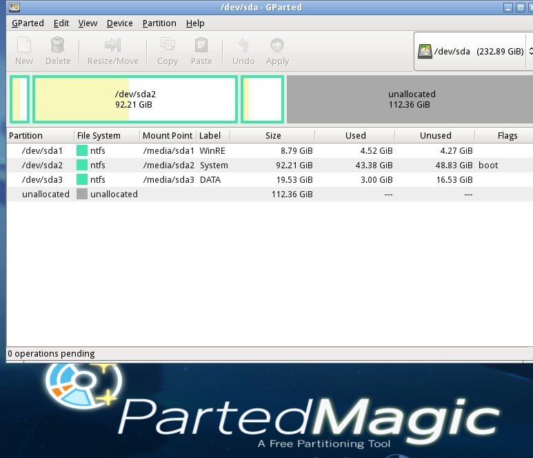Sort by the Label column header

coord(213,136)
